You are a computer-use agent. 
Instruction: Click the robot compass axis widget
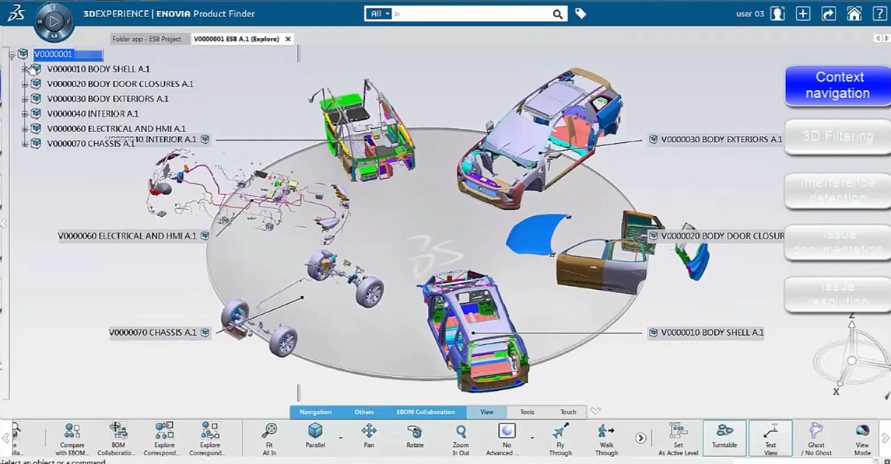851,356
